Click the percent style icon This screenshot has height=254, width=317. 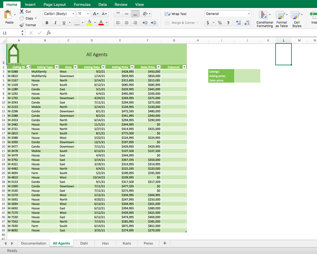coord(219,23)
